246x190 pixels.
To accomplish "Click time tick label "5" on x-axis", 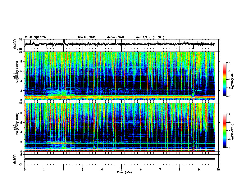I will click(x=121, y=170).
